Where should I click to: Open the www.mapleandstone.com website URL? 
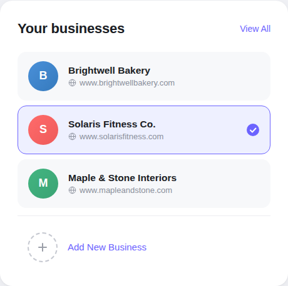(126, 190)
